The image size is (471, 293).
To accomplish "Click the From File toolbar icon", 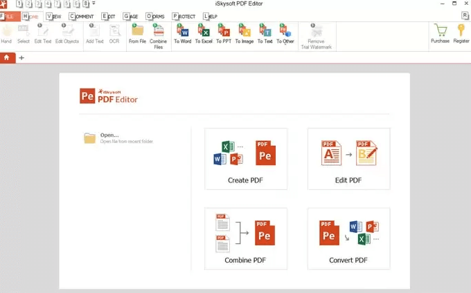I will (137, 33).
